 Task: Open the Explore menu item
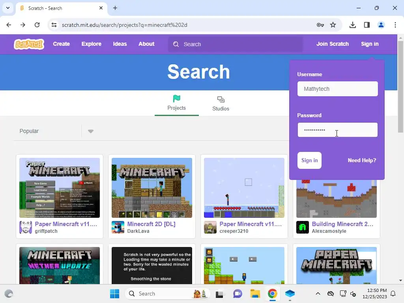click(x=92, y=44)
